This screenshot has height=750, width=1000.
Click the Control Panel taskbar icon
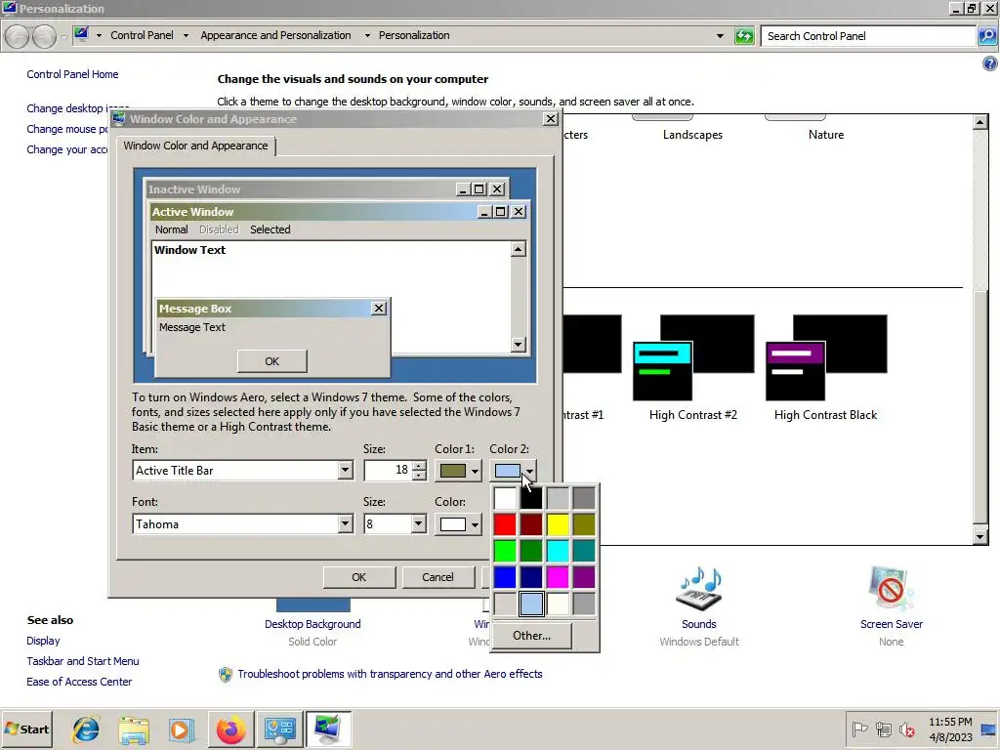click(279, 729)
